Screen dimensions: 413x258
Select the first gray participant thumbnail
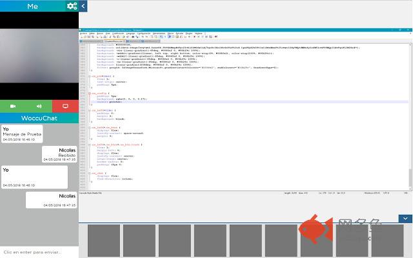click(x=104, y=241)
